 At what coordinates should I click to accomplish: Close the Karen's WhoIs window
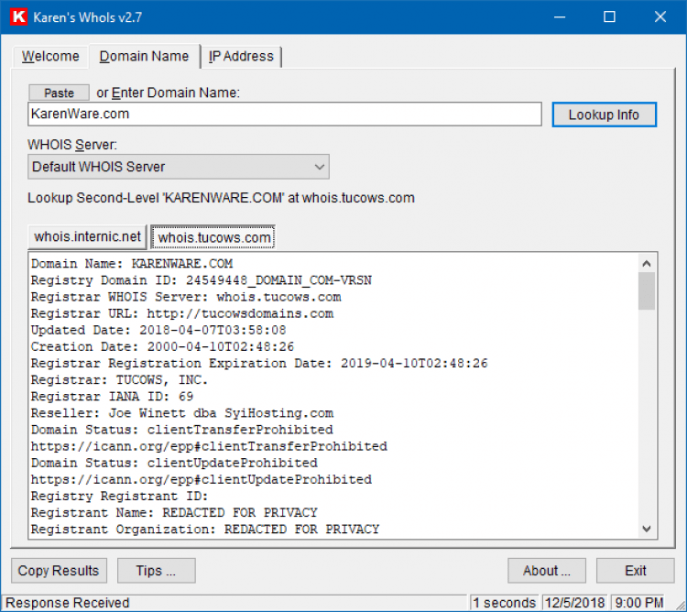[x=660, y=17]
